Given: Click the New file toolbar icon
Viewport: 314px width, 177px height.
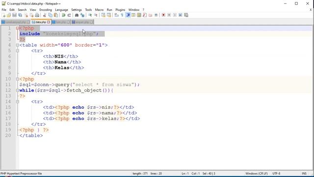Looking at the screenshot, I should [3, 15].
